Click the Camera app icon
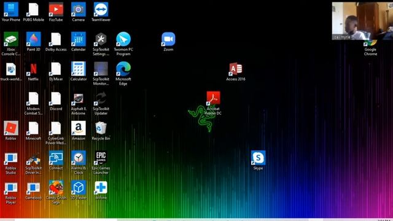This screenshot has height=221, width=393. [79, 10]
